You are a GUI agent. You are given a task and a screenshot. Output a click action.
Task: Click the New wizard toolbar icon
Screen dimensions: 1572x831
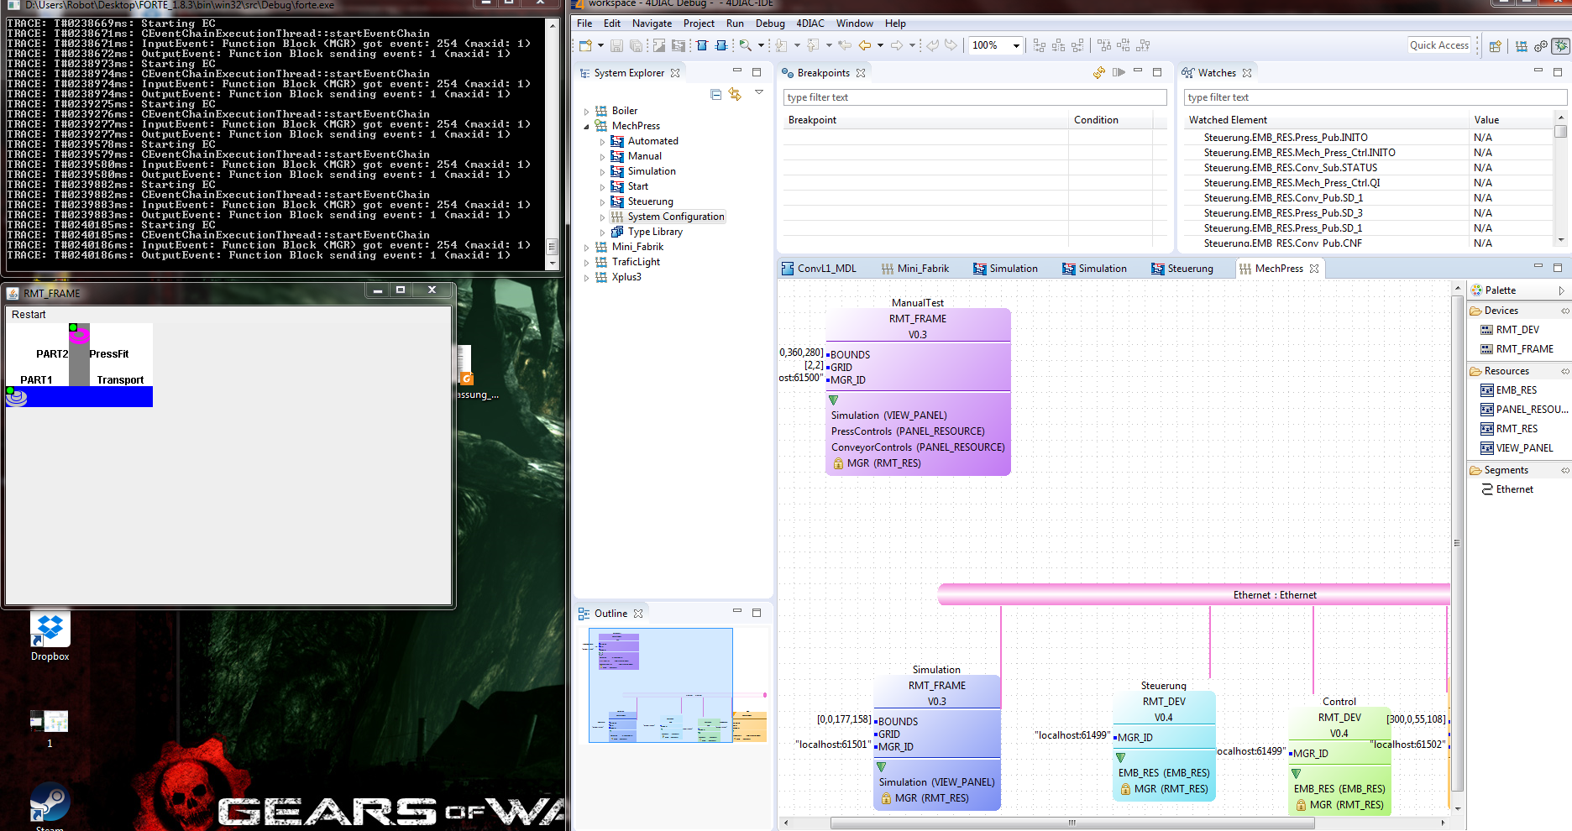585,45
